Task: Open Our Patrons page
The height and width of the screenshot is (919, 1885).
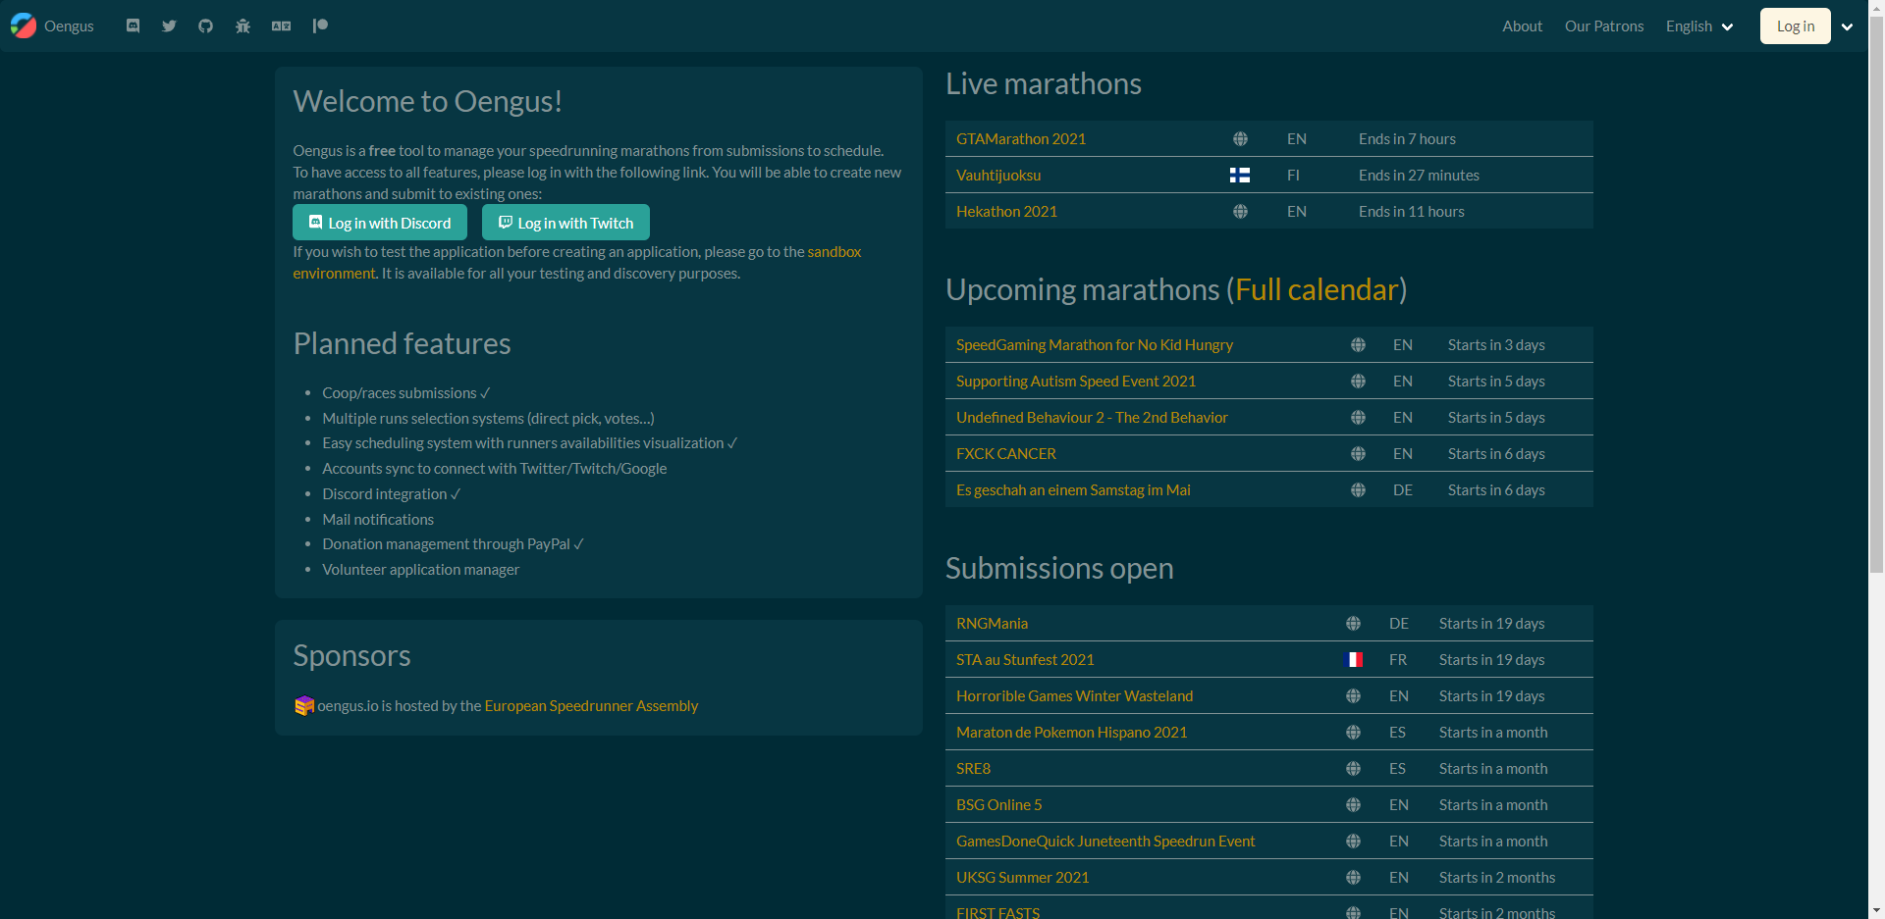Action: pyautogui.click(x=1604, y=26)
